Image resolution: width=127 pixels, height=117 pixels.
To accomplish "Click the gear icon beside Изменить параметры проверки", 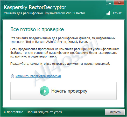I will pyautogui.click(x=12, y=76).
